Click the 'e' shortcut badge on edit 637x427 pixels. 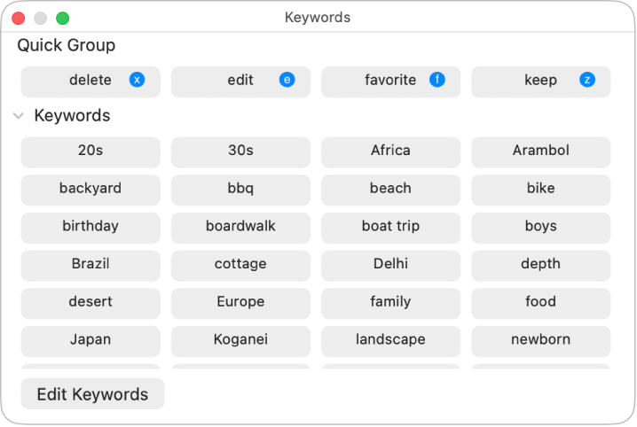click(287, 80)
